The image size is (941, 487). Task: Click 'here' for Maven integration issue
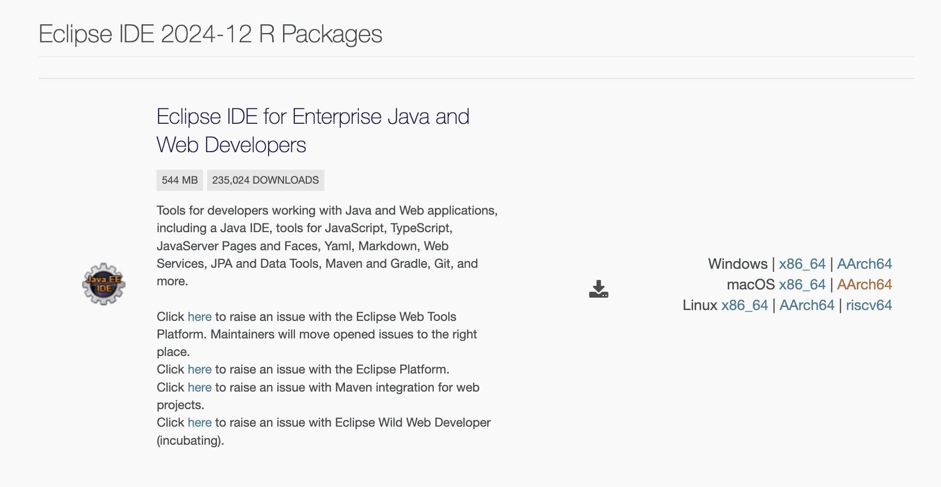pos(199,387)
